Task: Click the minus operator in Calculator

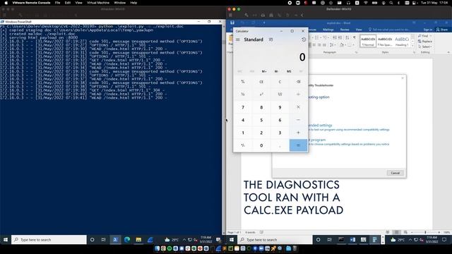Action: (298, 120)
